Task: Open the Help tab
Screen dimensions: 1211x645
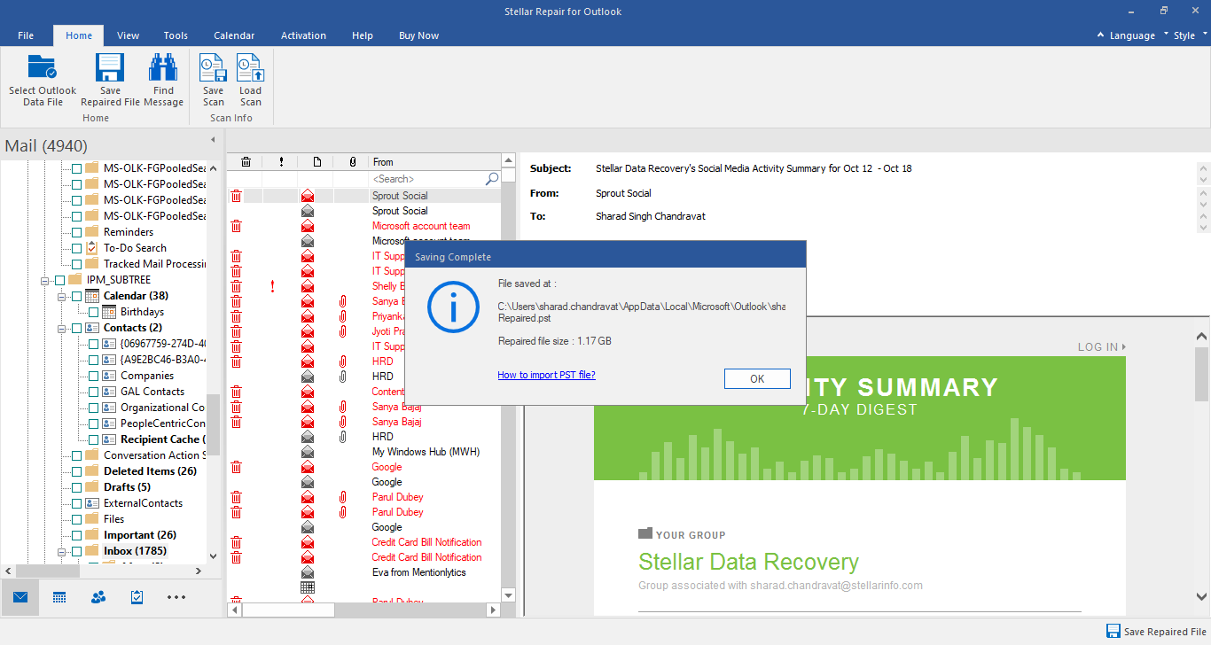Action: pyautogui.click(x=363, y=35)
